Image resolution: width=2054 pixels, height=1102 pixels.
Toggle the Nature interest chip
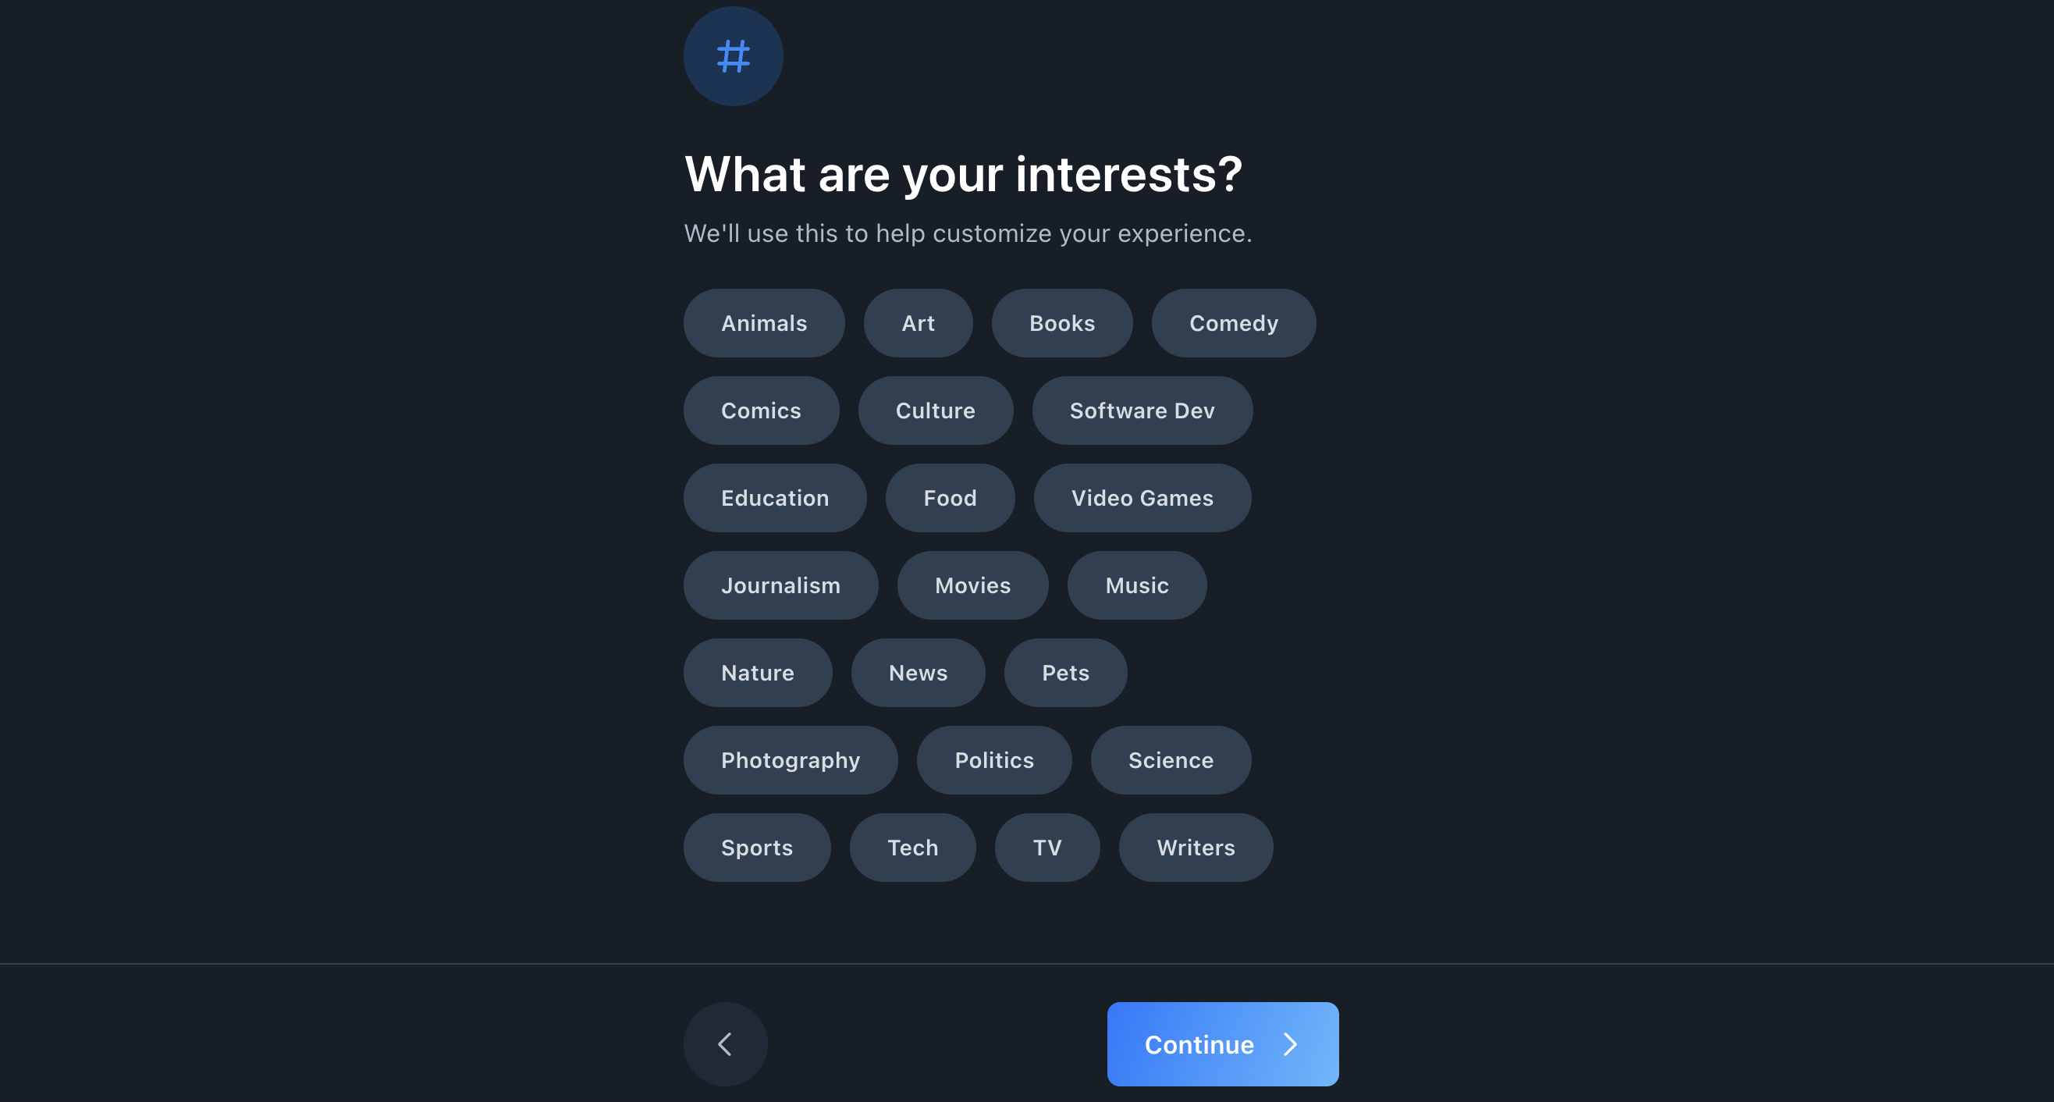point(758,672)
